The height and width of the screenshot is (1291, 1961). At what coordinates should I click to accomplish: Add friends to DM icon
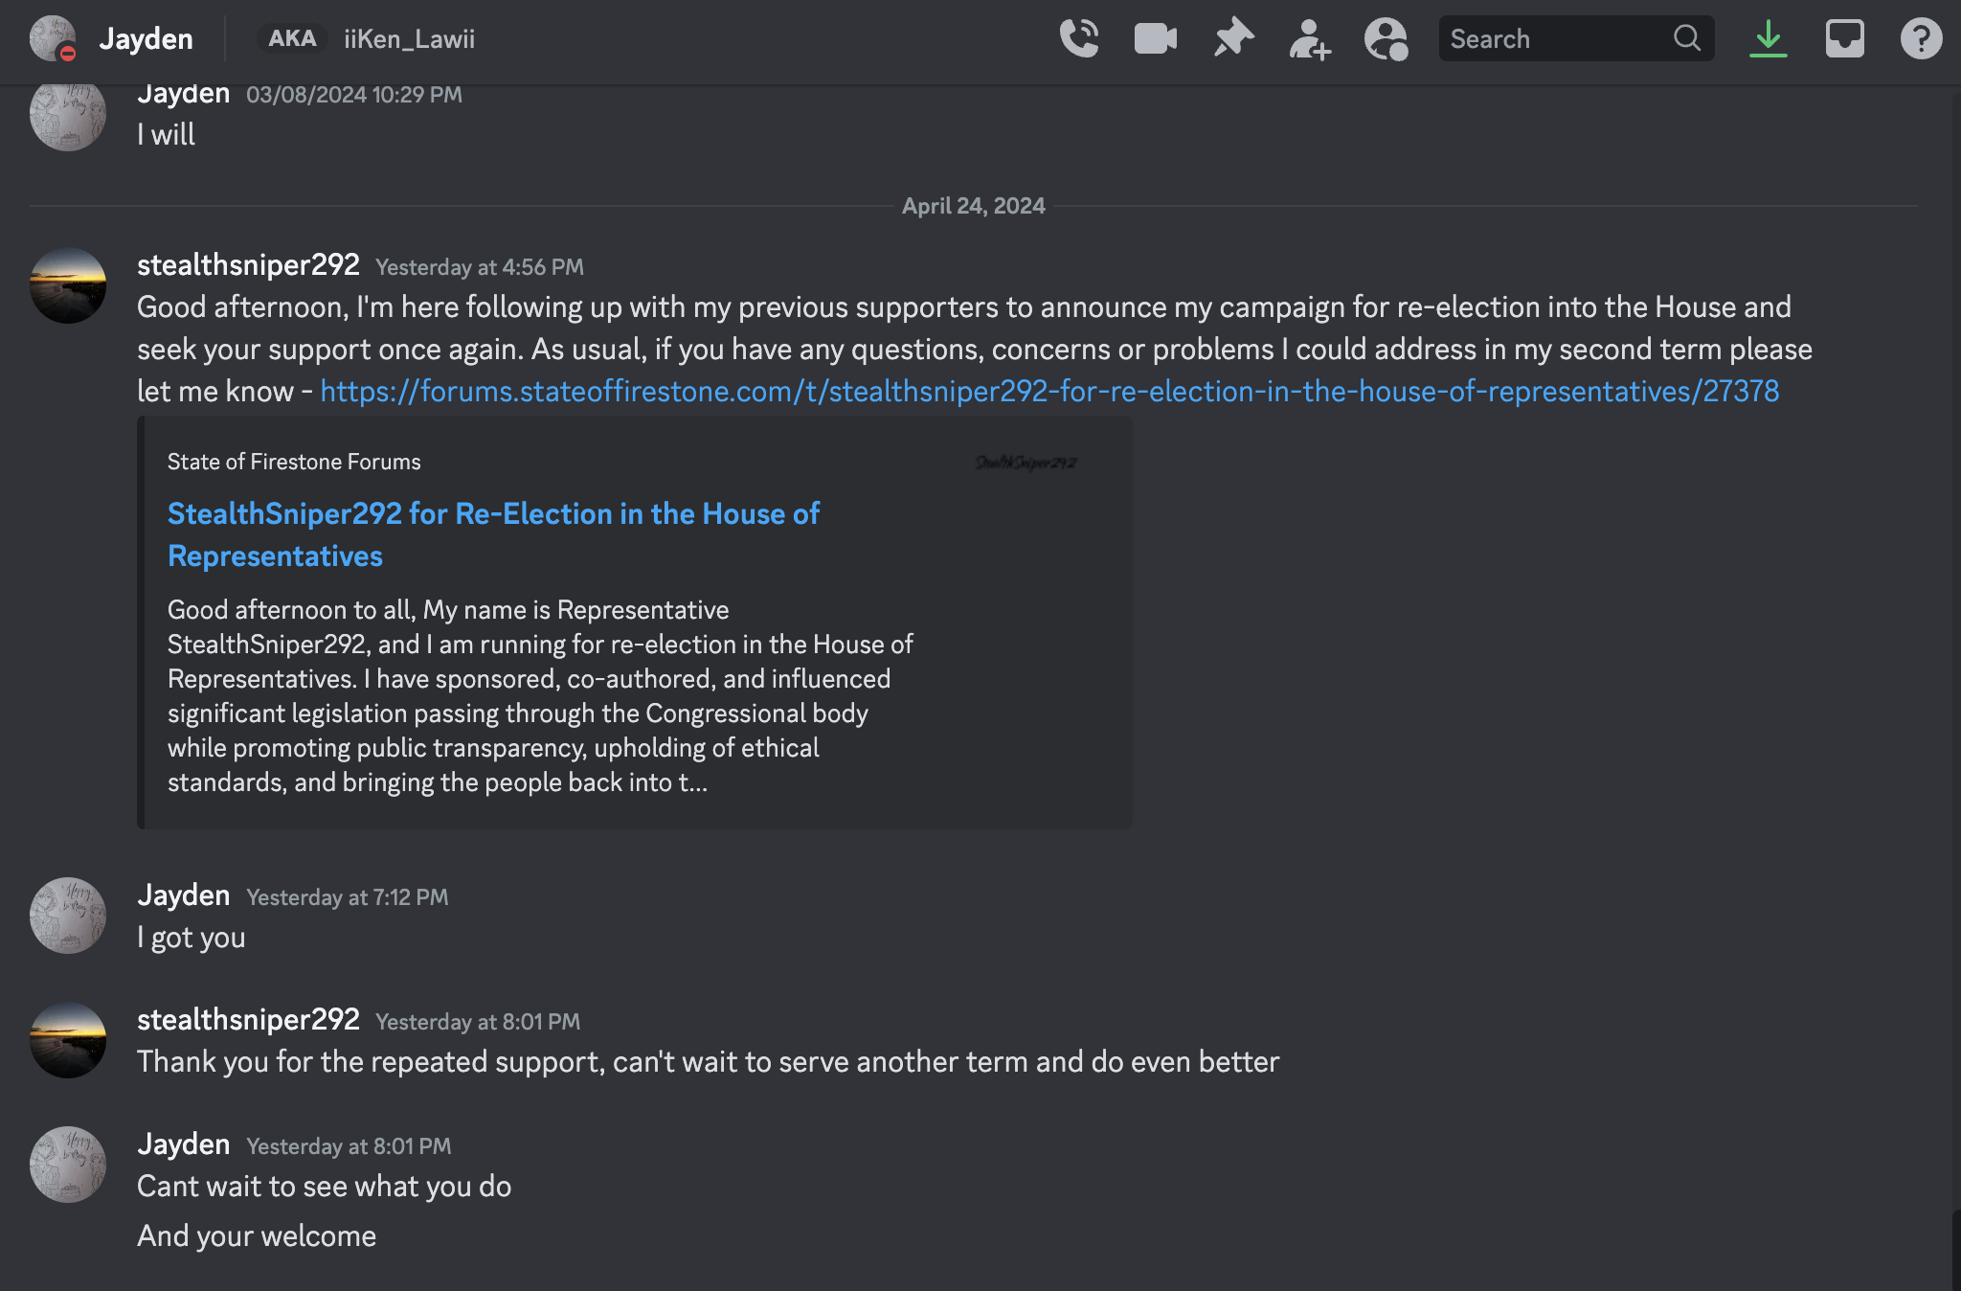1309,39
